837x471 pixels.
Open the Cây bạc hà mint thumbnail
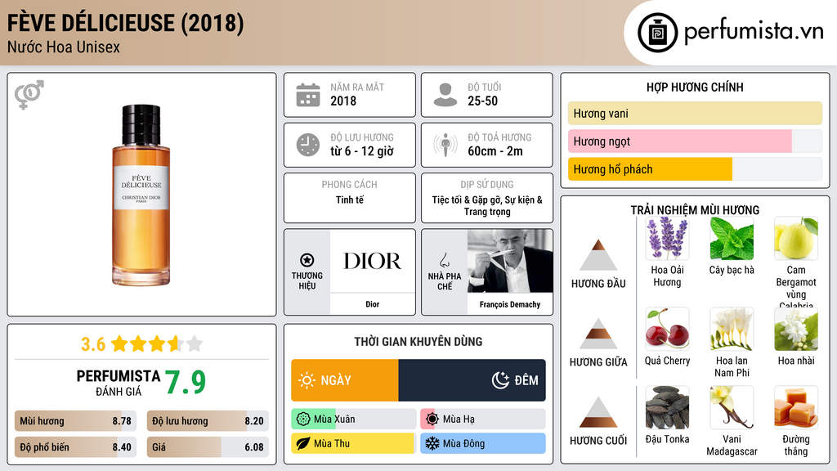[x=732, y=239]
